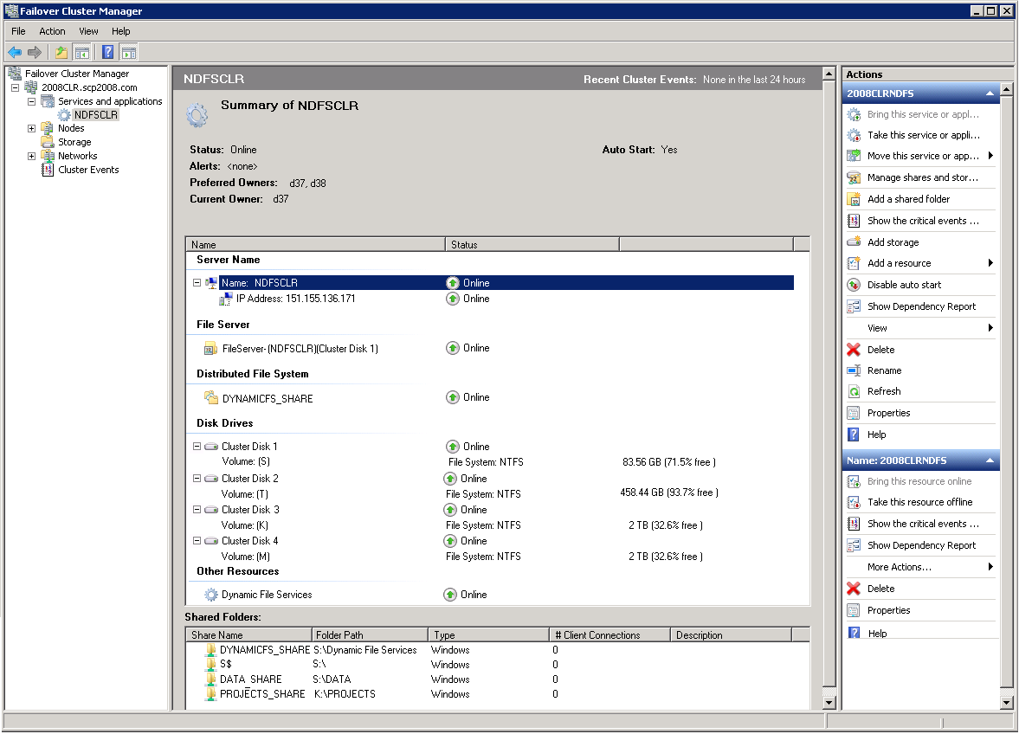Screen dimensions: 1019x734
Task: Click the red Delete icon under 2008CLRNDFS
Action: pyautogui.click(x=854, y=350)
